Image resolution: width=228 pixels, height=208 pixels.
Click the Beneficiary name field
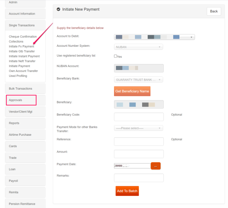click(139, 105)
